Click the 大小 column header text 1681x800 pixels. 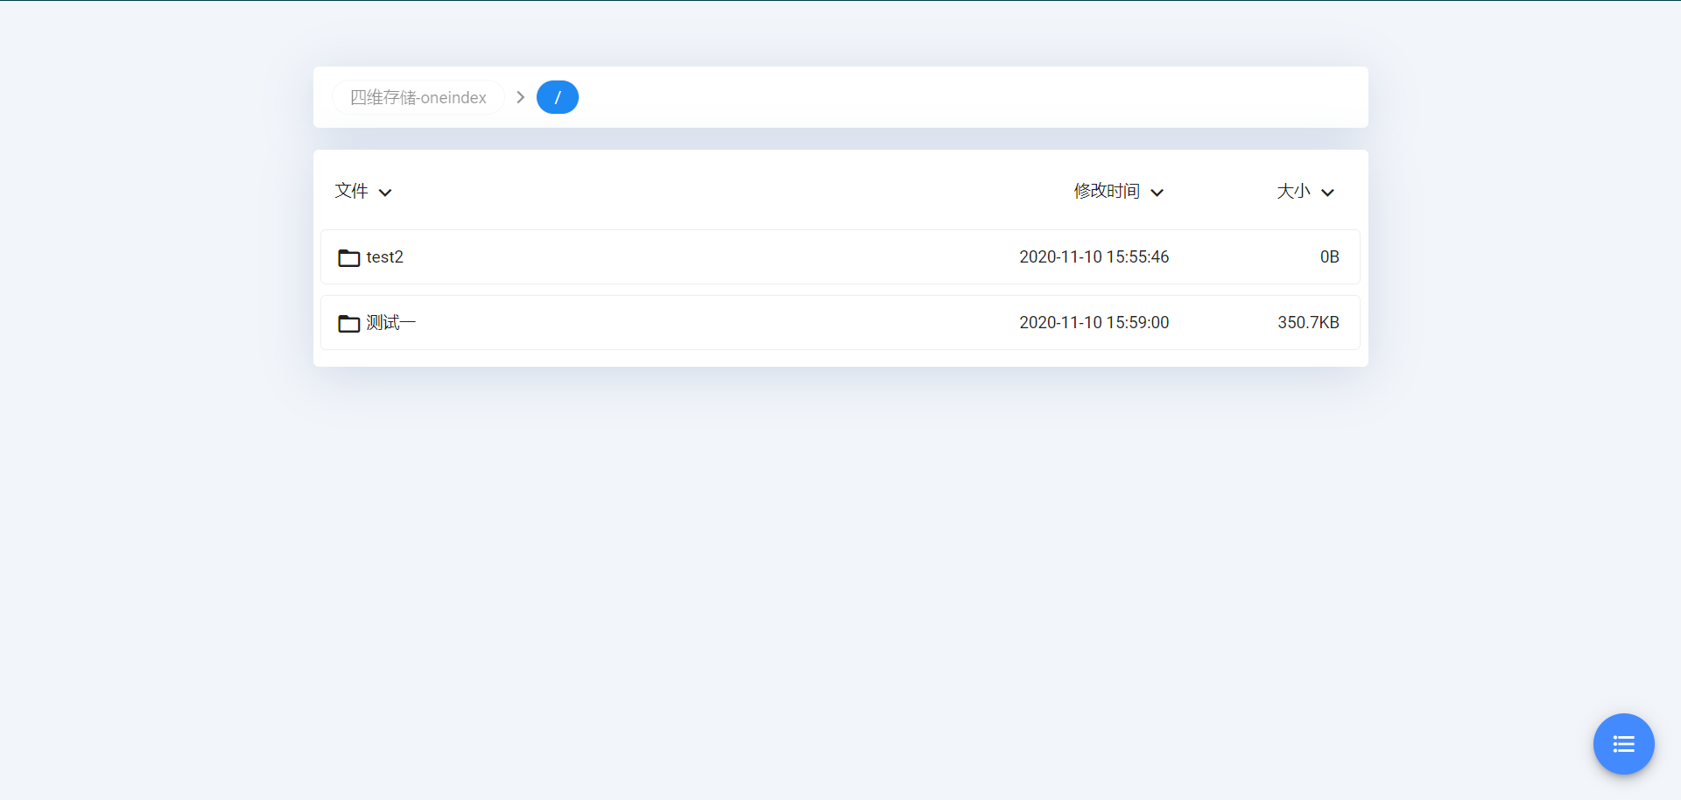coord(1293,191)
